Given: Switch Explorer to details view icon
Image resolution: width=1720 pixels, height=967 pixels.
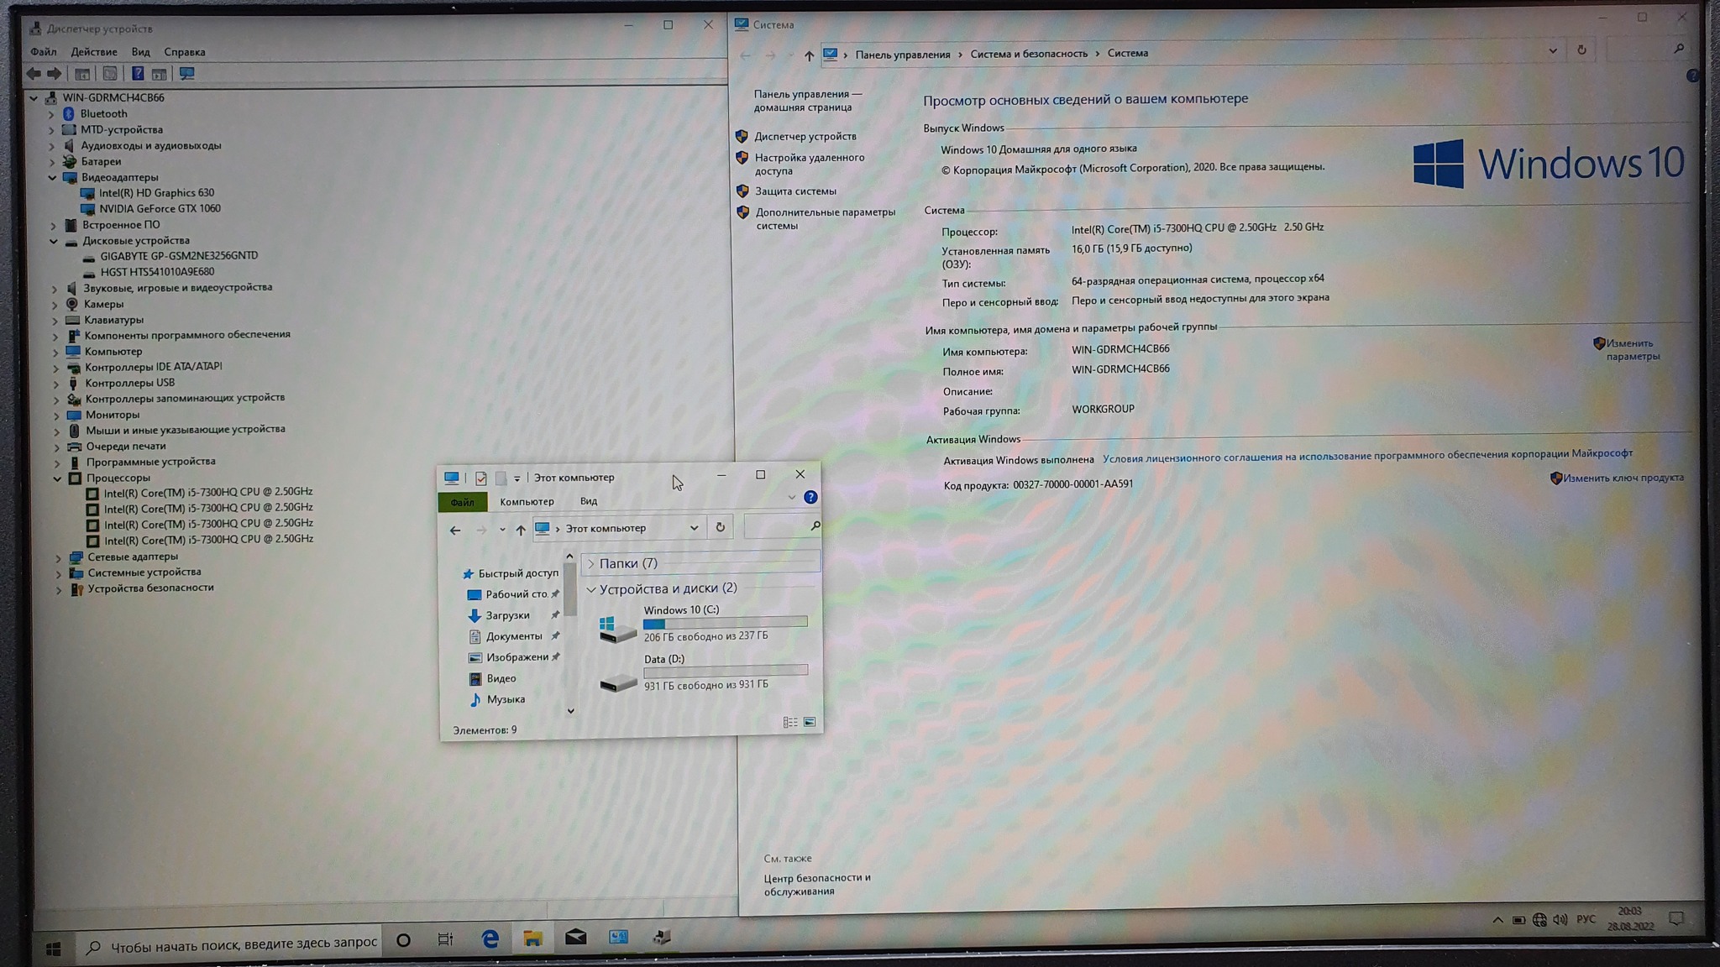Looking at the screenshot, I should [790, 722].
